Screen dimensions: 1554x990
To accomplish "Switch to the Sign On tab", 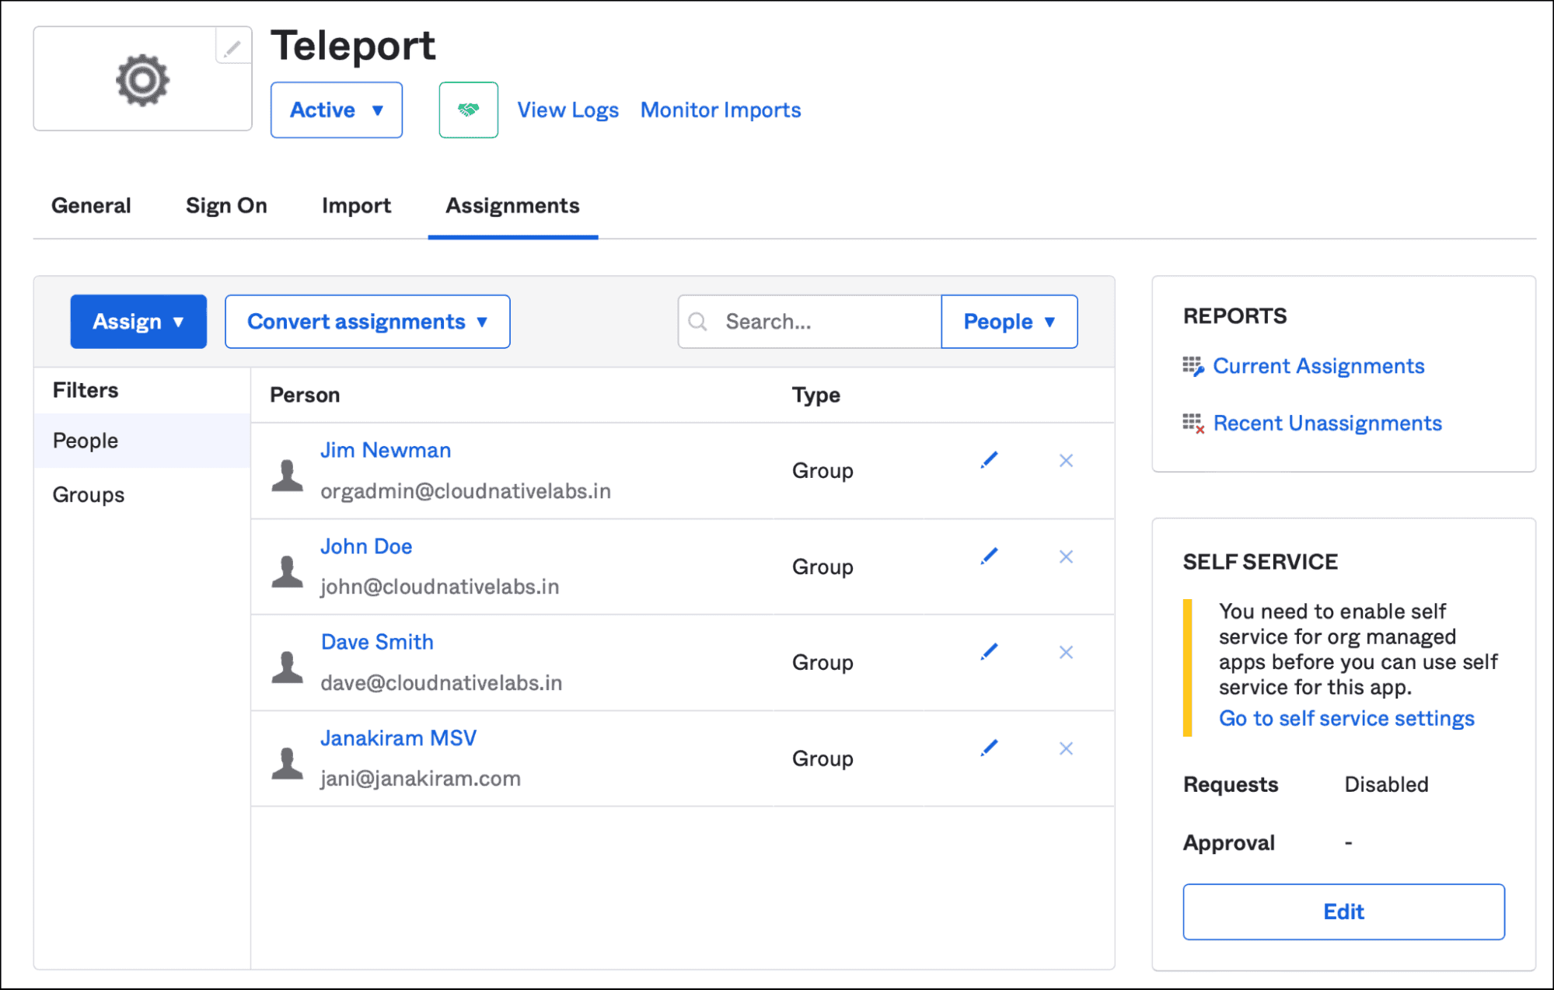I will [226, 206].
